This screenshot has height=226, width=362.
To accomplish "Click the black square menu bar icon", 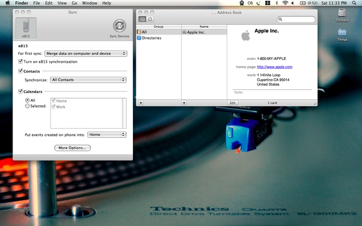I will point(268,3).
